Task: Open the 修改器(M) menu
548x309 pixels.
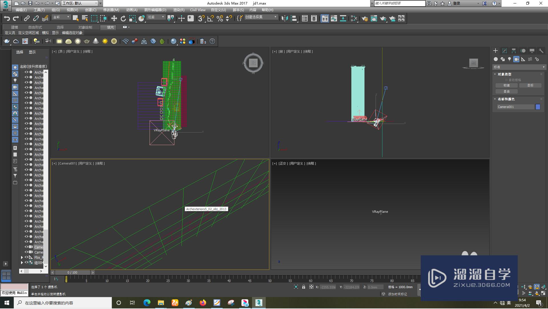Action: pos(111,10)
